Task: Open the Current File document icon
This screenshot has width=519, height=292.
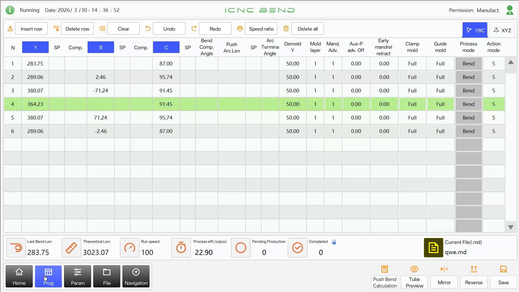Action: pyautogui.click(x=434, y=248)
